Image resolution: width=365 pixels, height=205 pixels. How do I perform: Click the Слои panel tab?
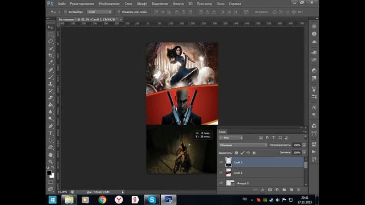(222, 132)
